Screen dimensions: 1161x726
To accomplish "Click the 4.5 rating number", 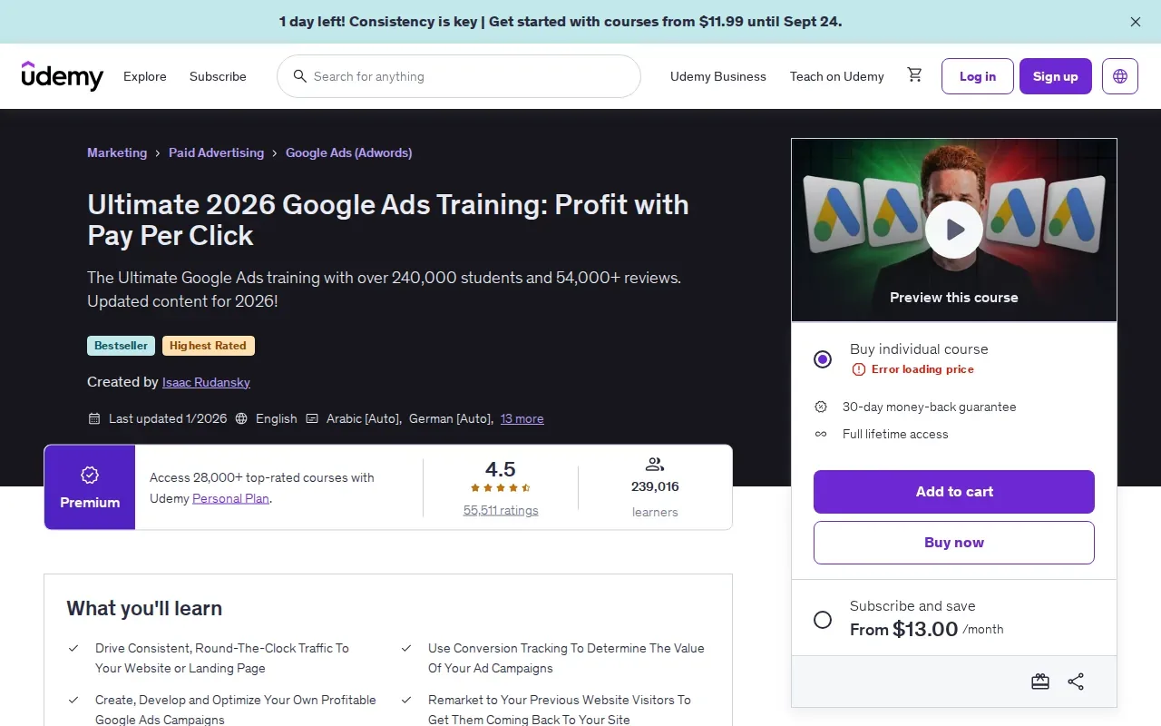I will 501,469.
